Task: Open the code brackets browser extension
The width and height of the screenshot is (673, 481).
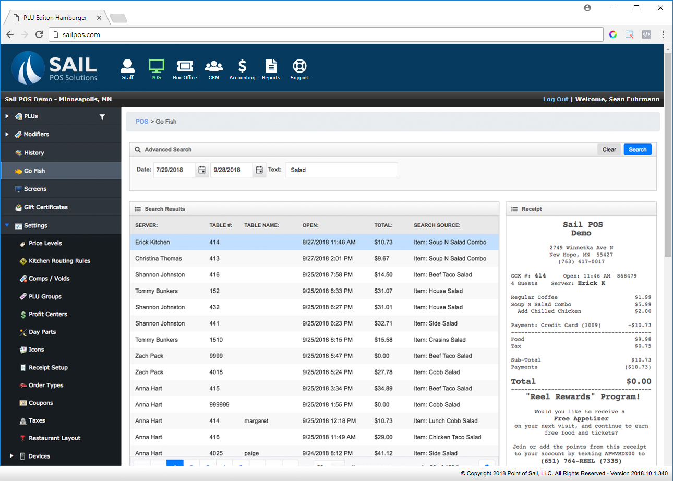Action: [646, 34]
